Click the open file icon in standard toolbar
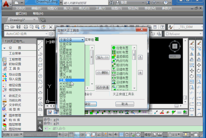206x138 pixels. point(13,27)
